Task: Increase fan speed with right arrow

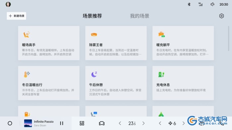Action: tap(184, 123)
